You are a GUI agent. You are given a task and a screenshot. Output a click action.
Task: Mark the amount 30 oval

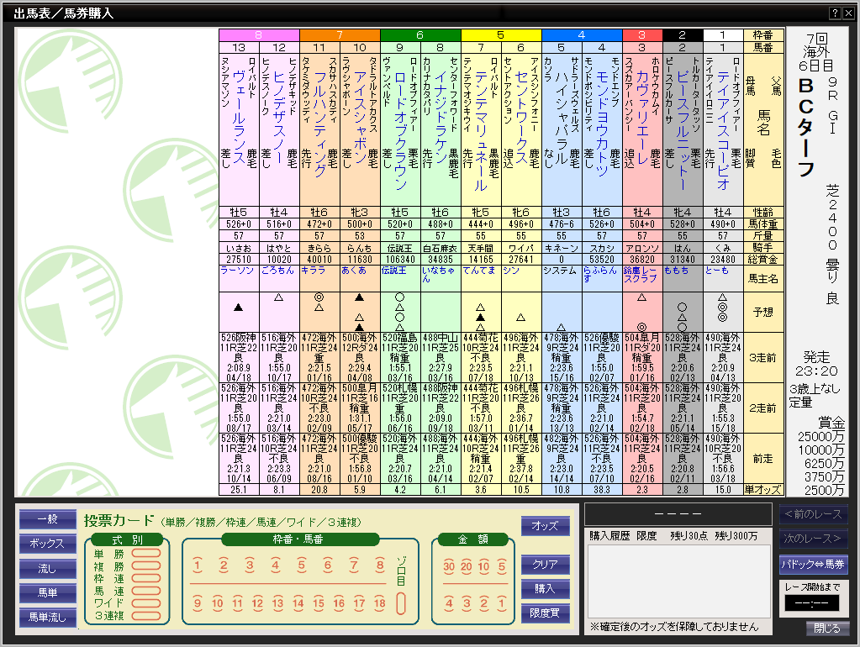[x=448, y=565]
